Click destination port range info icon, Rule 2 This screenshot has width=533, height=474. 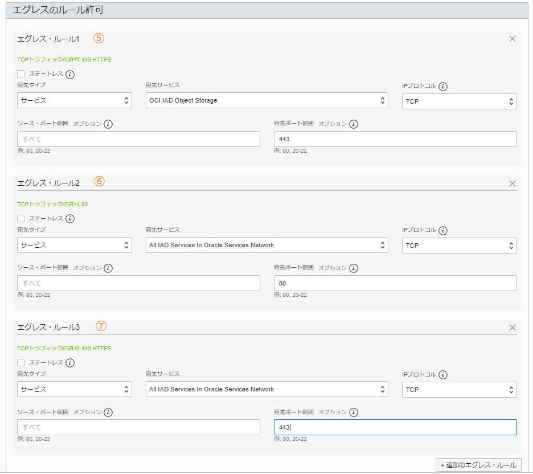click(354, 268)
